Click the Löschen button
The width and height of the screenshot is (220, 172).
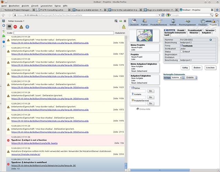tap(210, 68)
